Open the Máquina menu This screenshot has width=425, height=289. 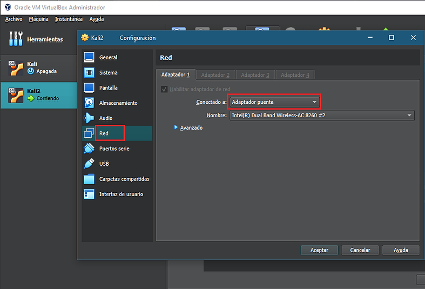38,19
